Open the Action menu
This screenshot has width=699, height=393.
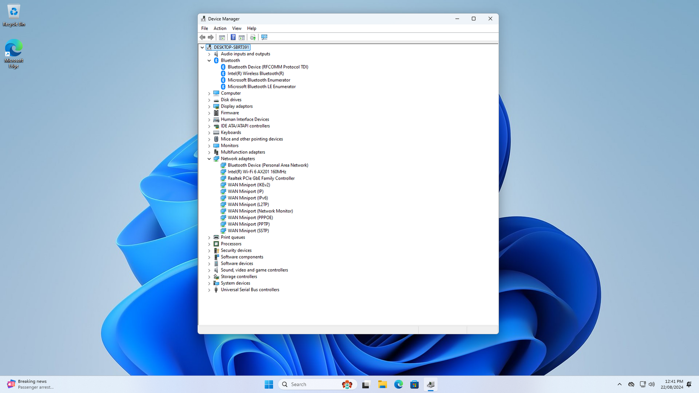pos(220,28)
